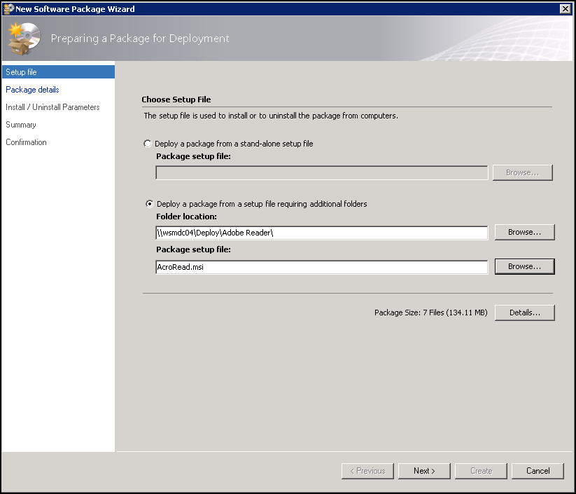Click the Next button
The width and height of the screenshot is (576, 494).
(x=423, y=470)
